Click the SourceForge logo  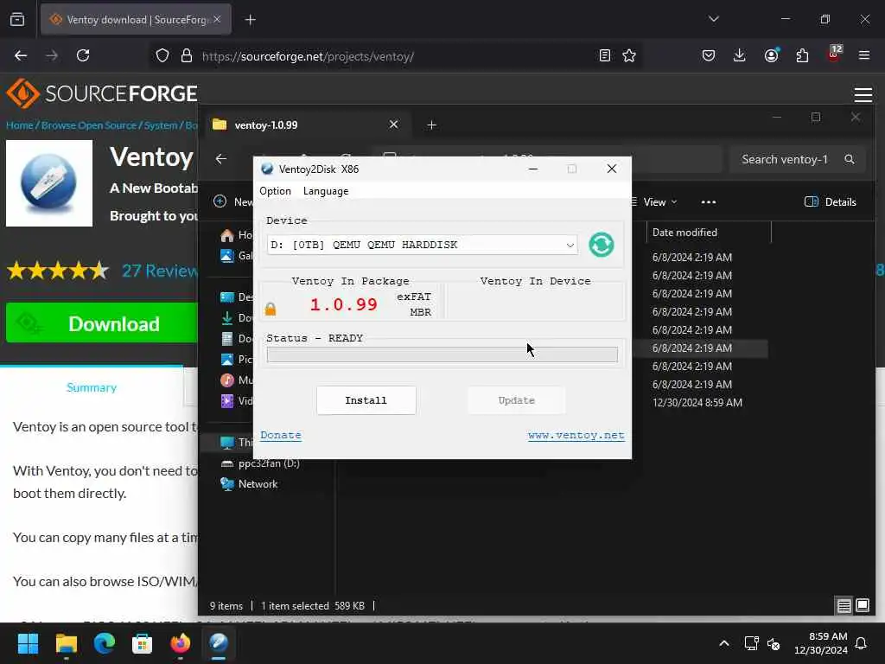[x=102, y=93]
